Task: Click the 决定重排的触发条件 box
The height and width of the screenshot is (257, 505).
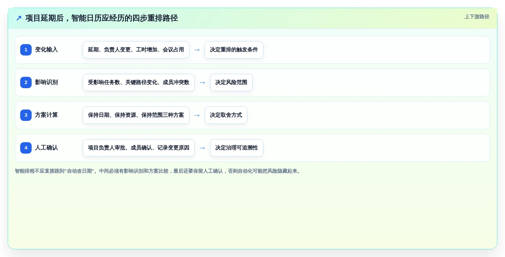Action: pos(234,50)
